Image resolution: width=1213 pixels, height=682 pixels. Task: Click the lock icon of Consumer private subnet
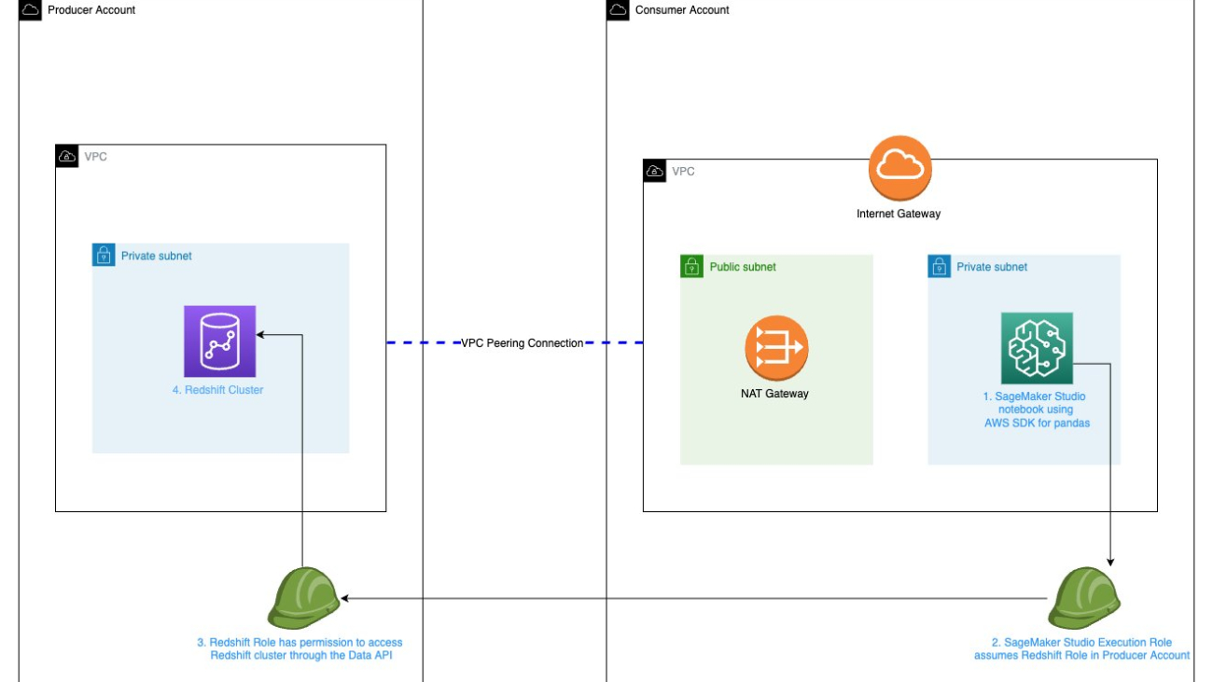point(939,266)
